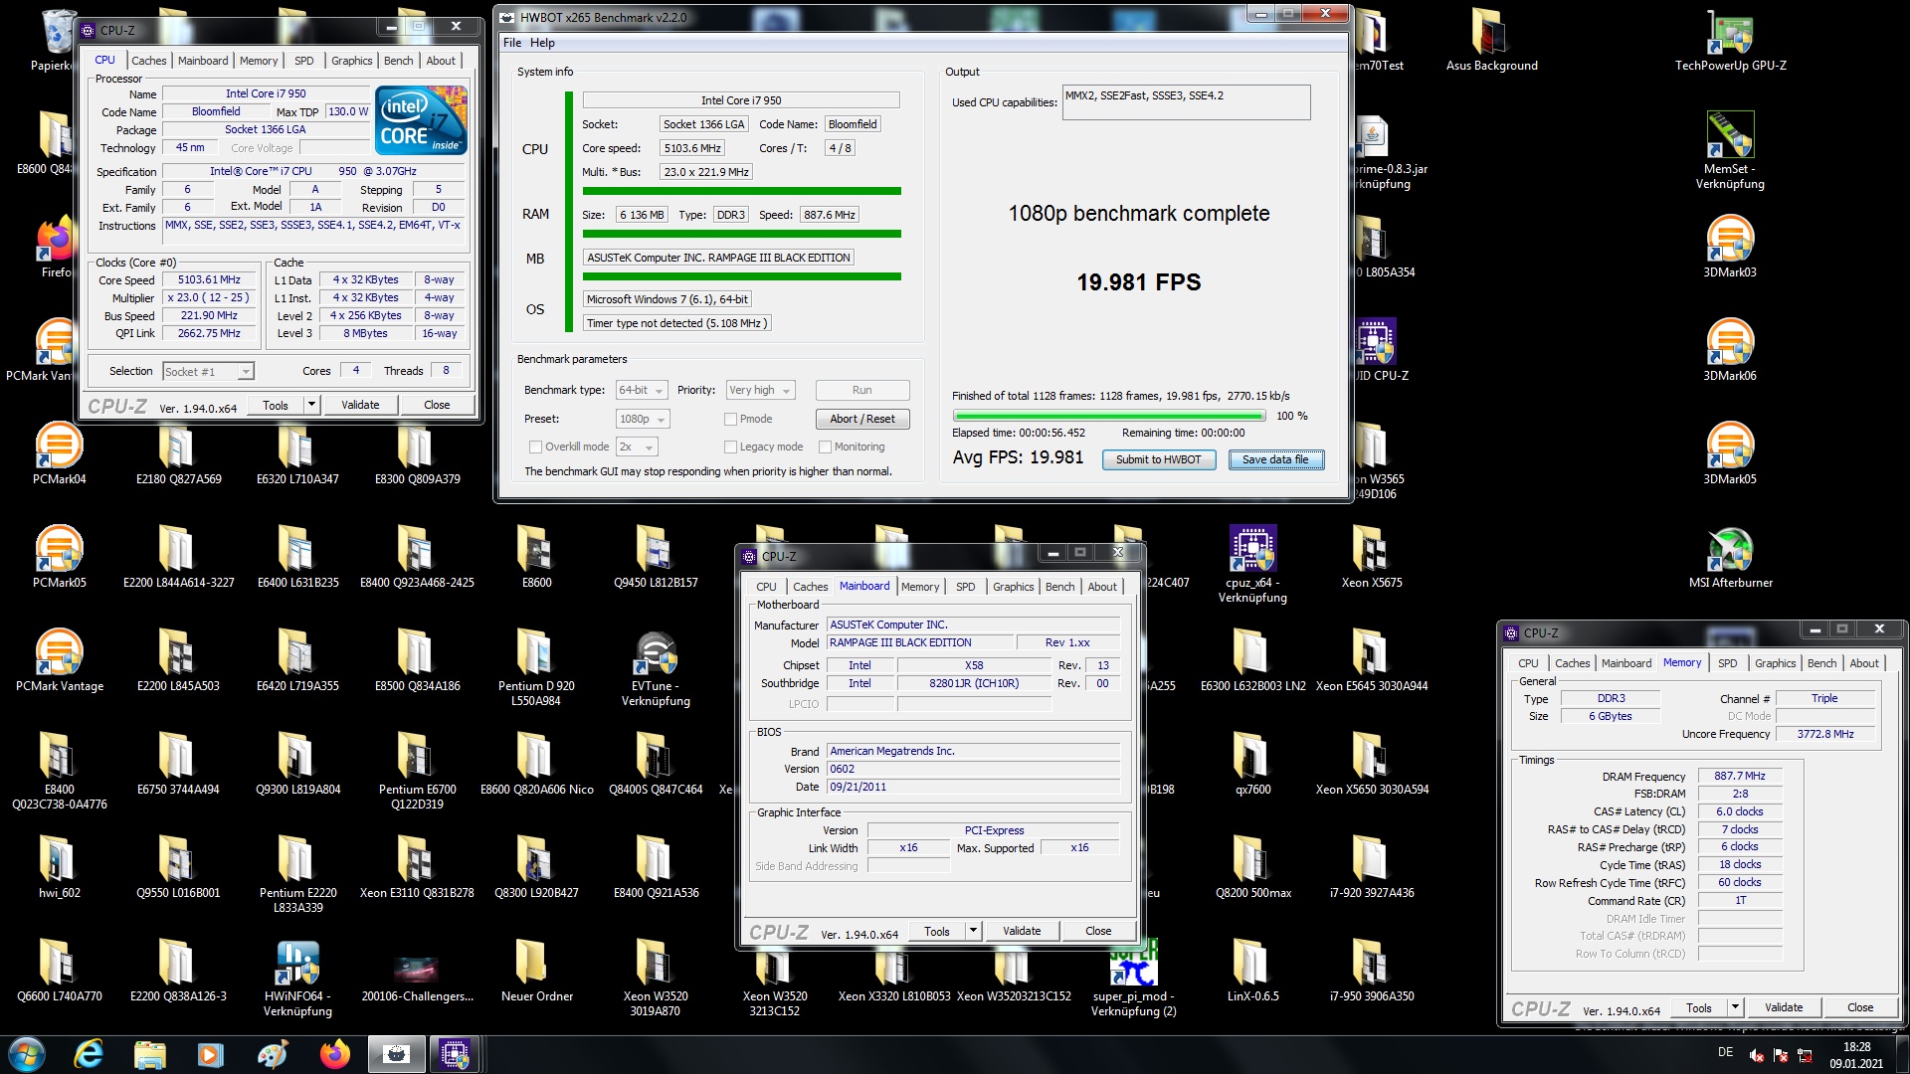Open PCMark04 desktop icon
The image size is (1910, 1074).
[x=59, y=453]
